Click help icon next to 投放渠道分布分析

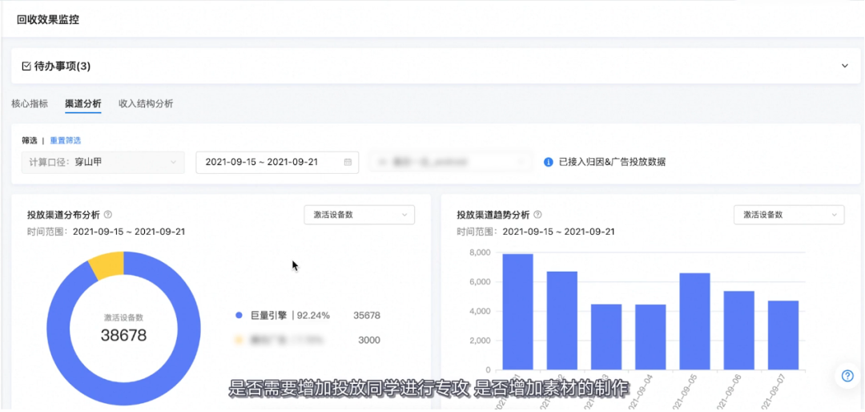pos(108,215)
